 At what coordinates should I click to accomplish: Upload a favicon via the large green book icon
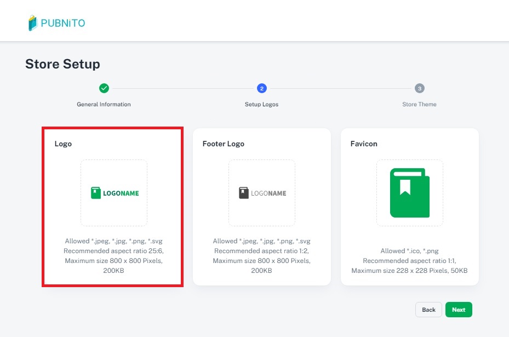pyautogui.click(x=409, y=193)
